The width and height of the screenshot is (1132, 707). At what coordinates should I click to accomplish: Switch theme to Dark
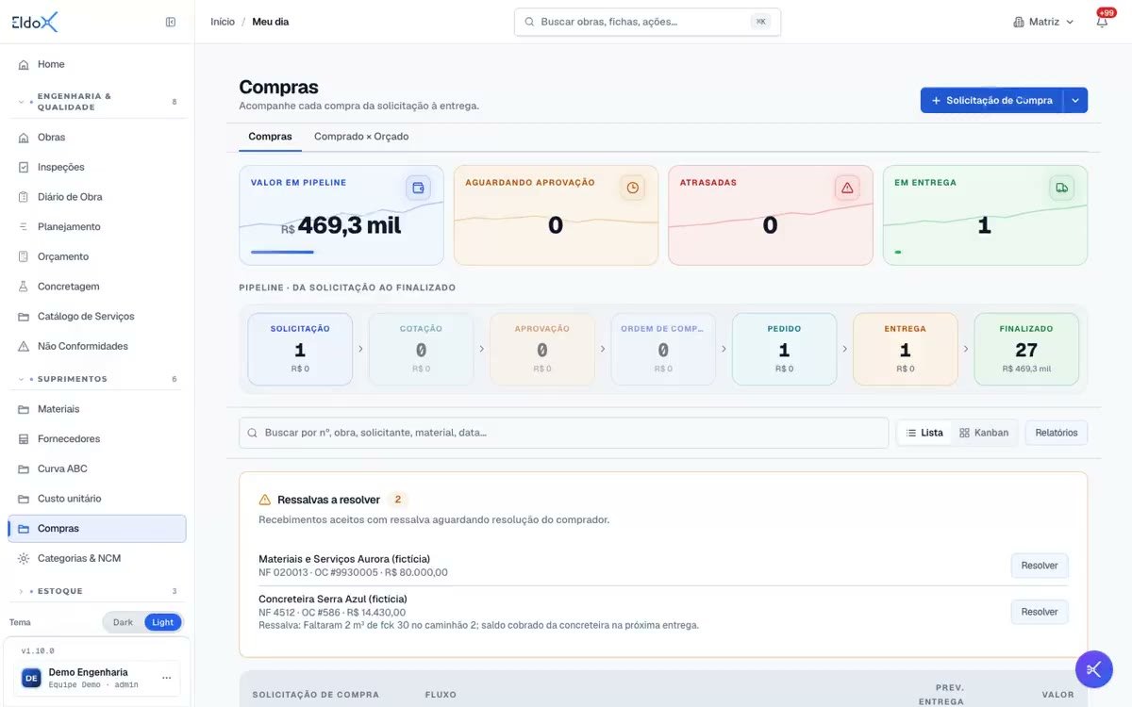[x=124, y=622]
